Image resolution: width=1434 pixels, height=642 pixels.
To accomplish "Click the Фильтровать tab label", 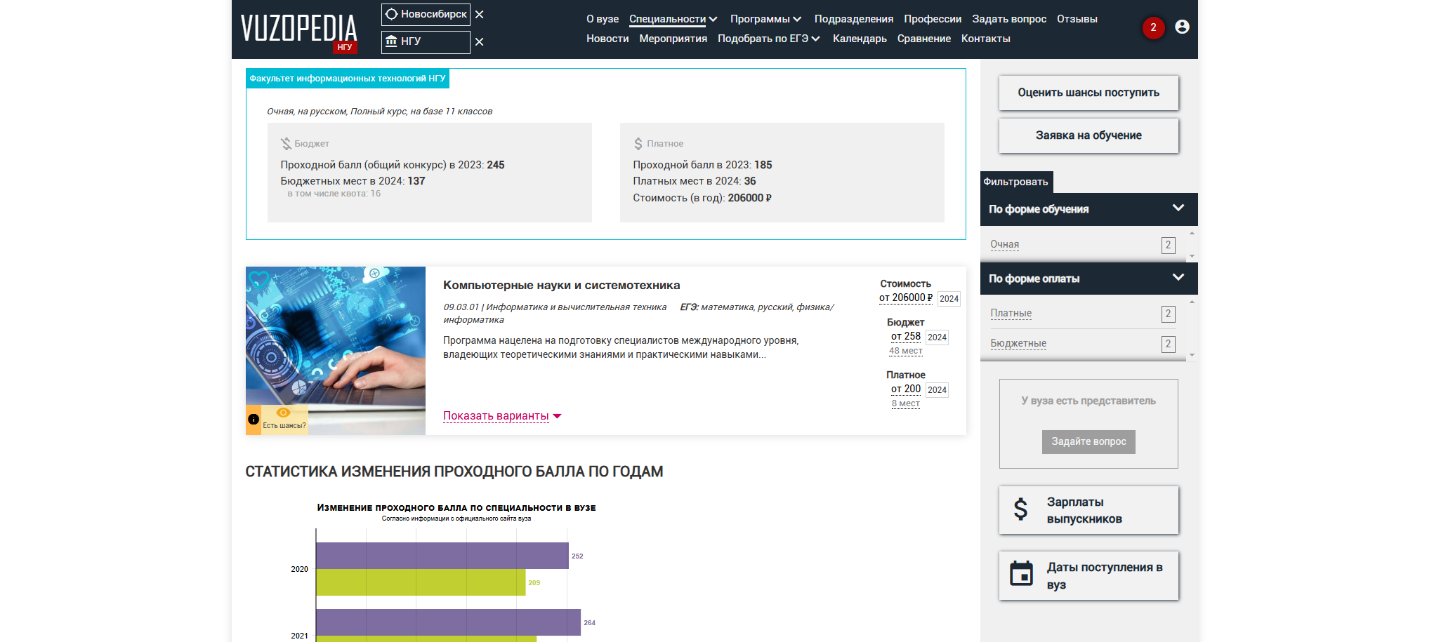I will click(x=1016, y=182).
